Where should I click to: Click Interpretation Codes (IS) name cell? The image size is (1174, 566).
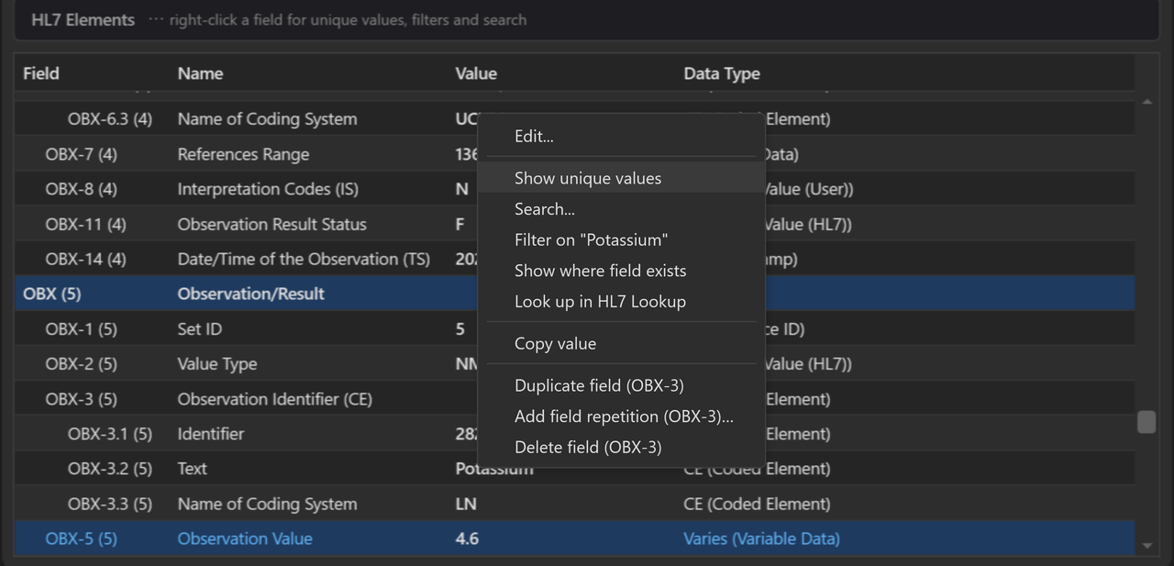[268, 189]
